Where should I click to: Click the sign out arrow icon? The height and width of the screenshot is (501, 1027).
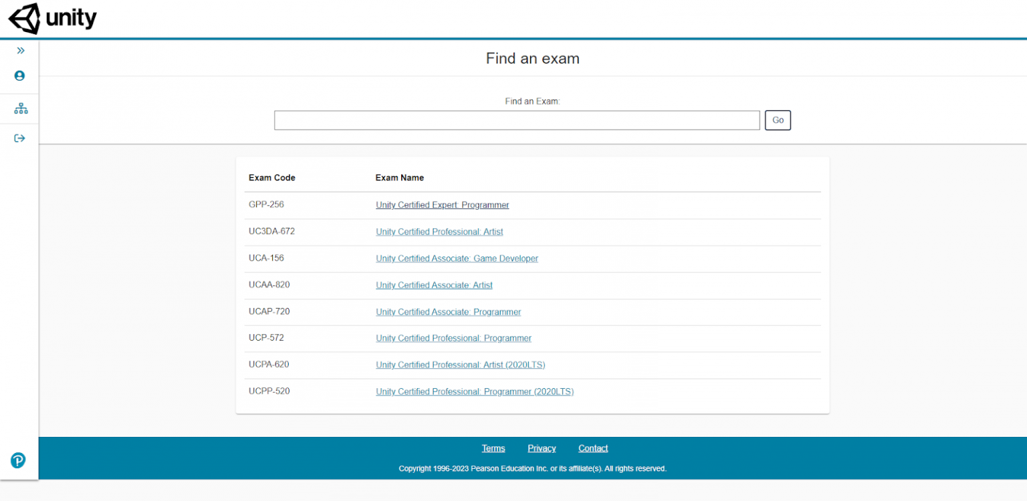[x=19, y=138]
